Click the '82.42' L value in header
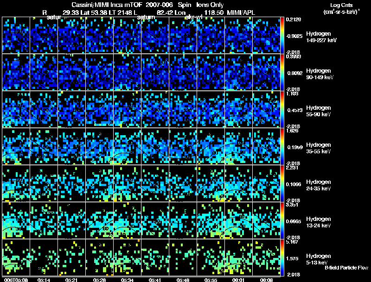This screenshot has width=371, height=282. [165, 13]
